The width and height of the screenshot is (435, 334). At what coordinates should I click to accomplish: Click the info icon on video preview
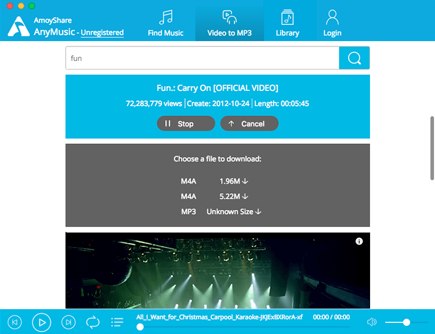[x=359, y=241]
